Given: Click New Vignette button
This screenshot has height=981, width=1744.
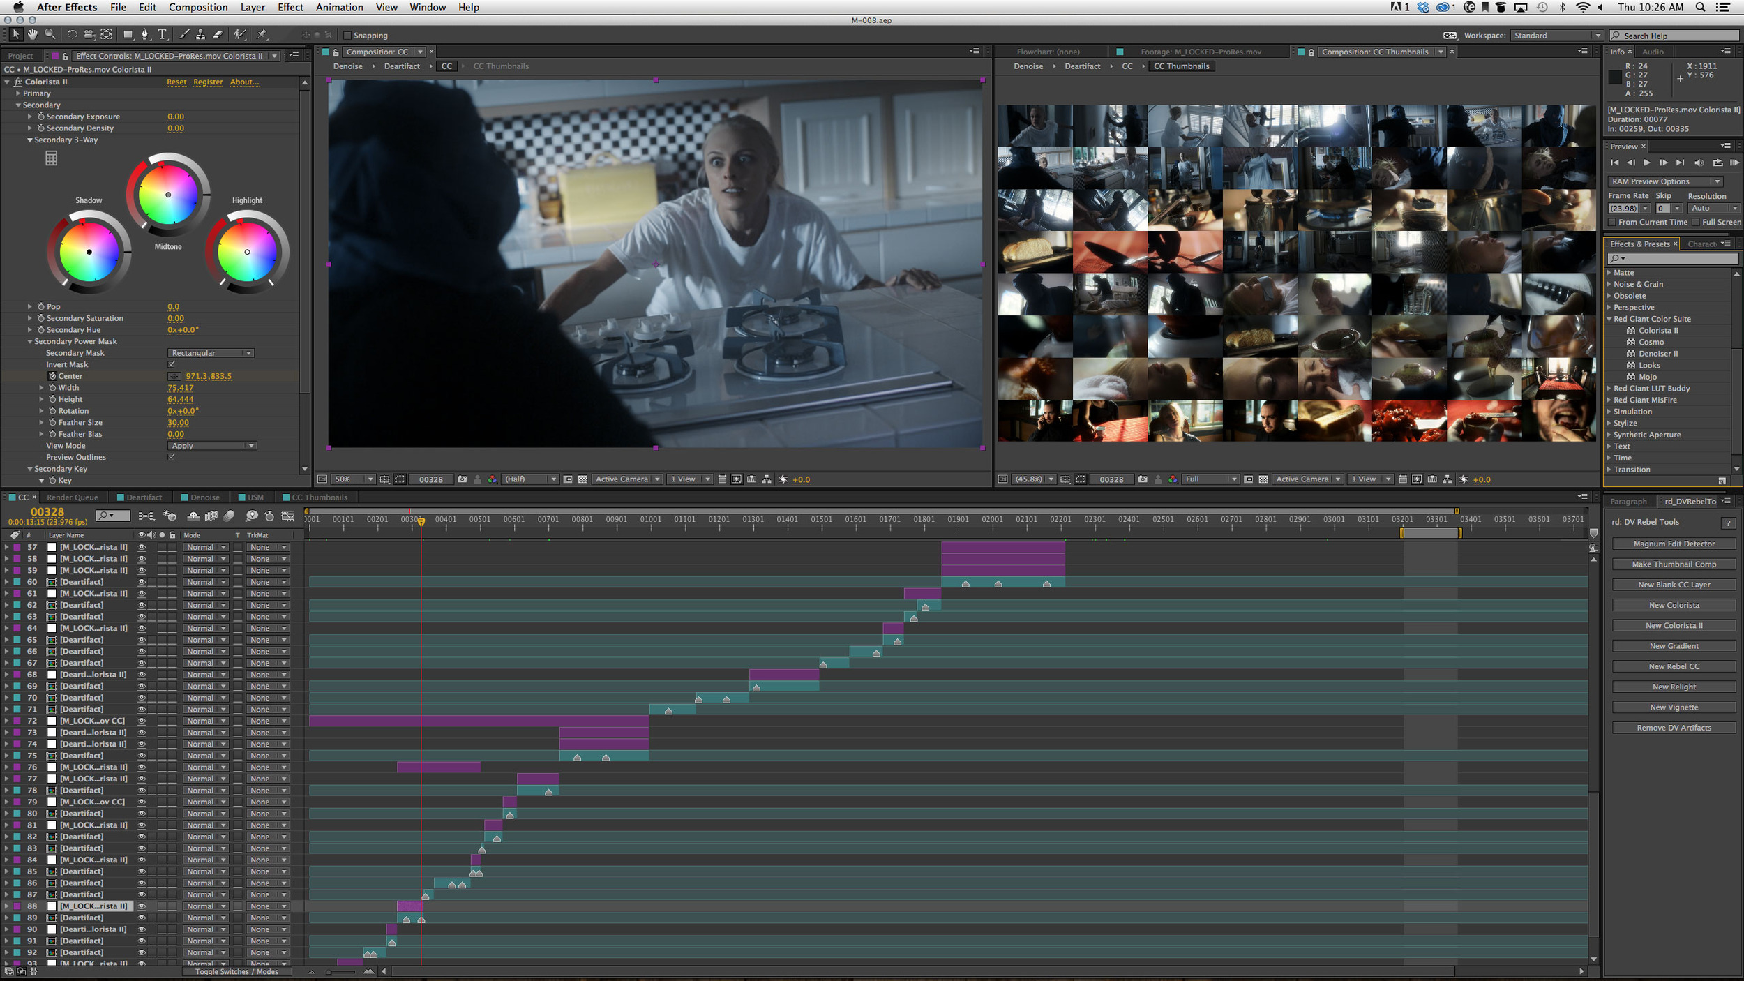Looking at the screenshot, I should tap(1674, 707).
